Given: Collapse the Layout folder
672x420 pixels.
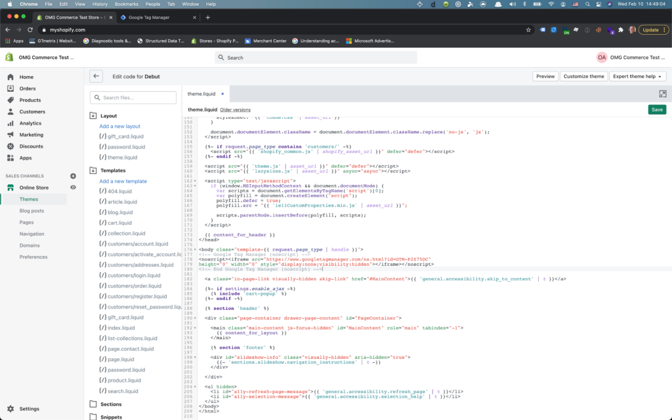Looking at the screenshot, I should (x=93, y=115).
